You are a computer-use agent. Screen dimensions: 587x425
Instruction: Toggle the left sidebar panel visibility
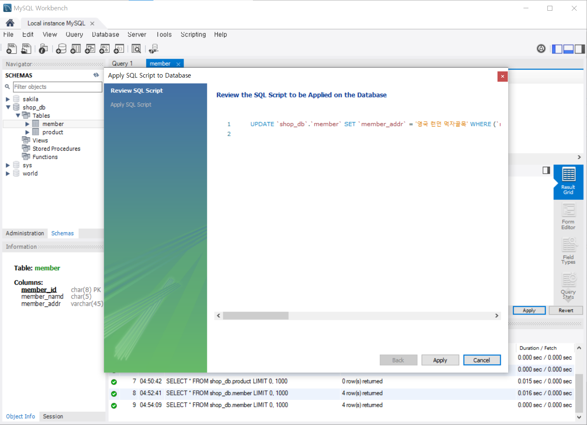tap(557, 49)
